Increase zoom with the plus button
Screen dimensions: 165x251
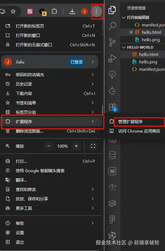(x=76, y=146)
